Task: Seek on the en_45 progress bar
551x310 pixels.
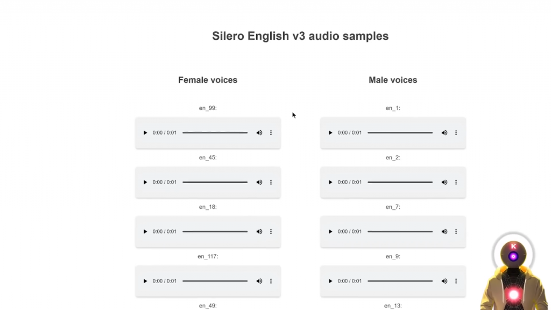Action: pos(215,182)
